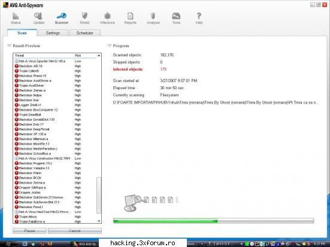Viewport: 330px width, 247px height.
Task: Select the Backdoor.SubSeven.Bot.213 row
Action: [x=55, y=202]
